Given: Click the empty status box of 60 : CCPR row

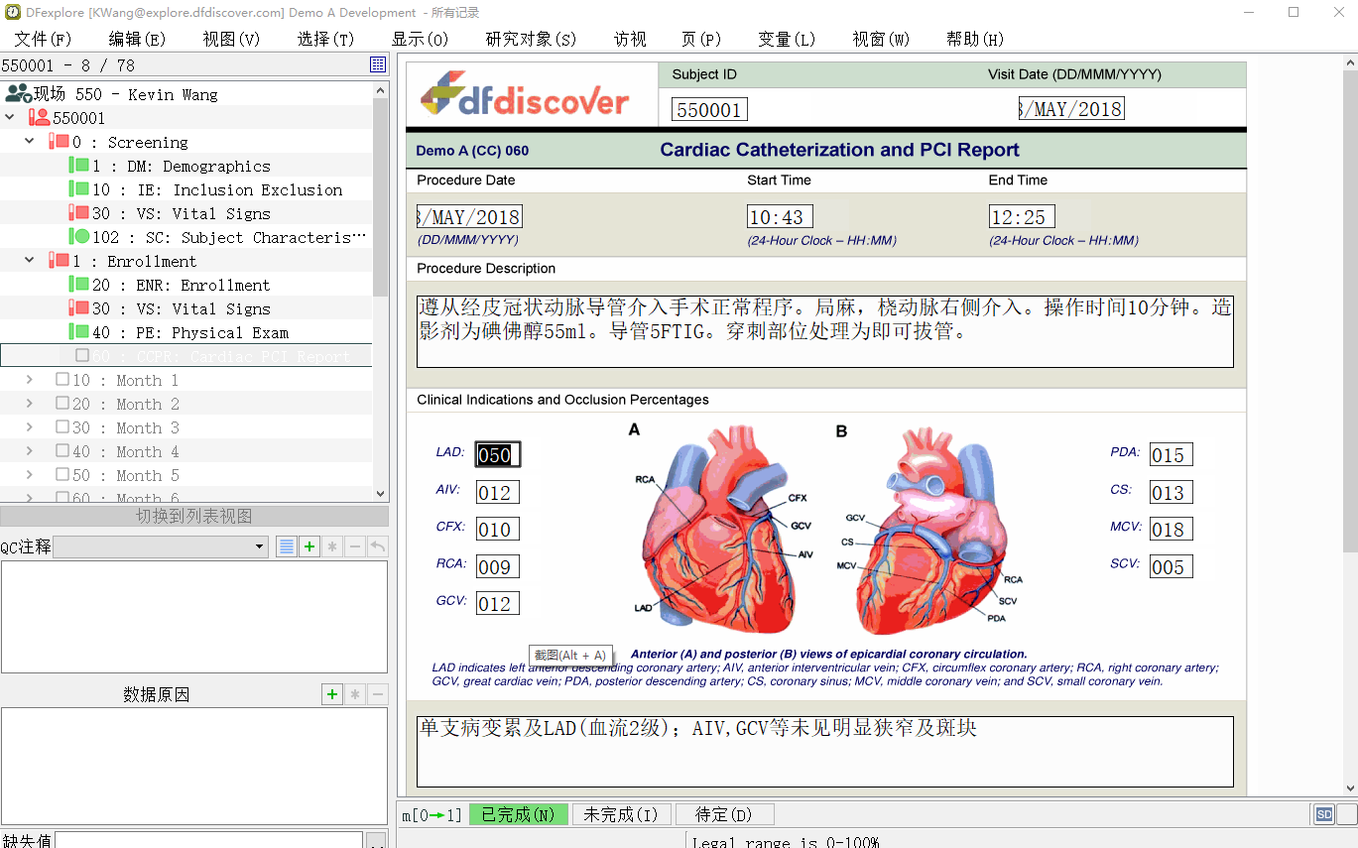Looking at the screenshot, I should (82, 355).
